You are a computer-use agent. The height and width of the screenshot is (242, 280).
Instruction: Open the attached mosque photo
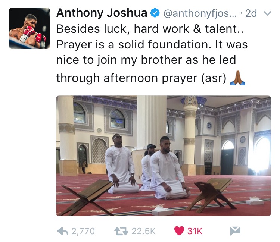point(164,156)
